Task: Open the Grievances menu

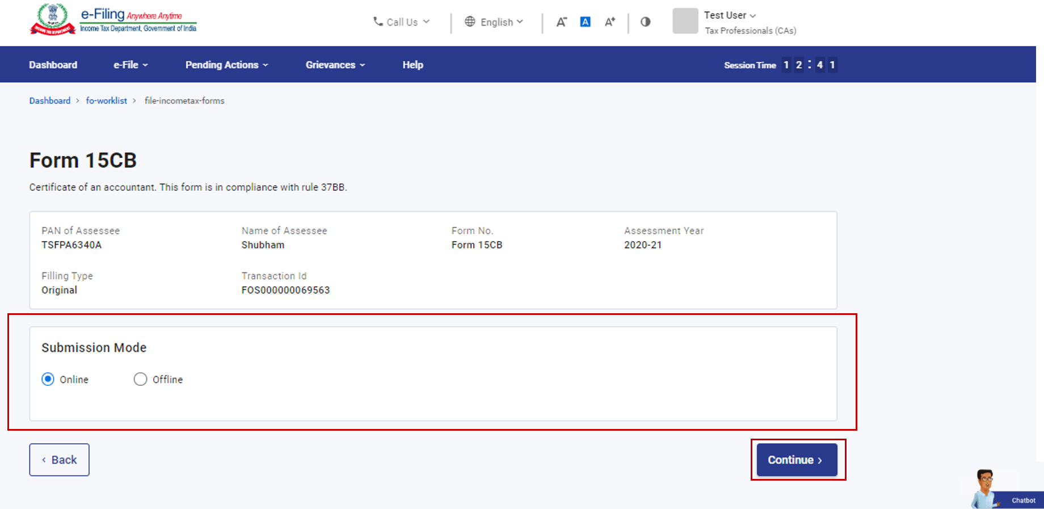Action: (335, 65)
